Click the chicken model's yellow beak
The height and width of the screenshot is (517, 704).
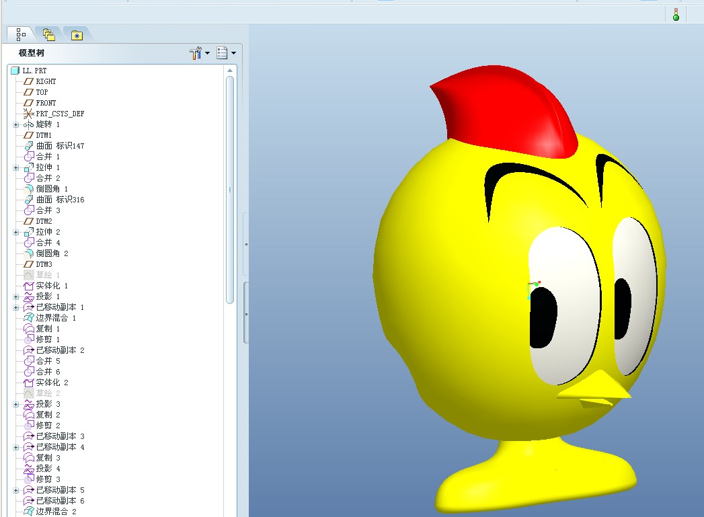594,389
